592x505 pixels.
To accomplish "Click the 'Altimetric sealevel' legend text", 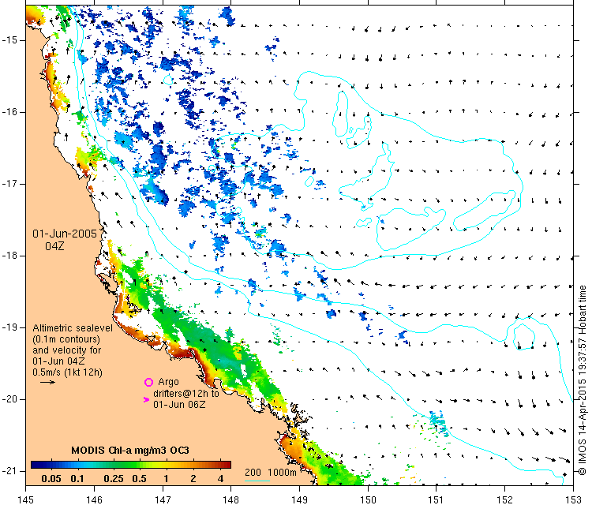I will tap(73, 328).
